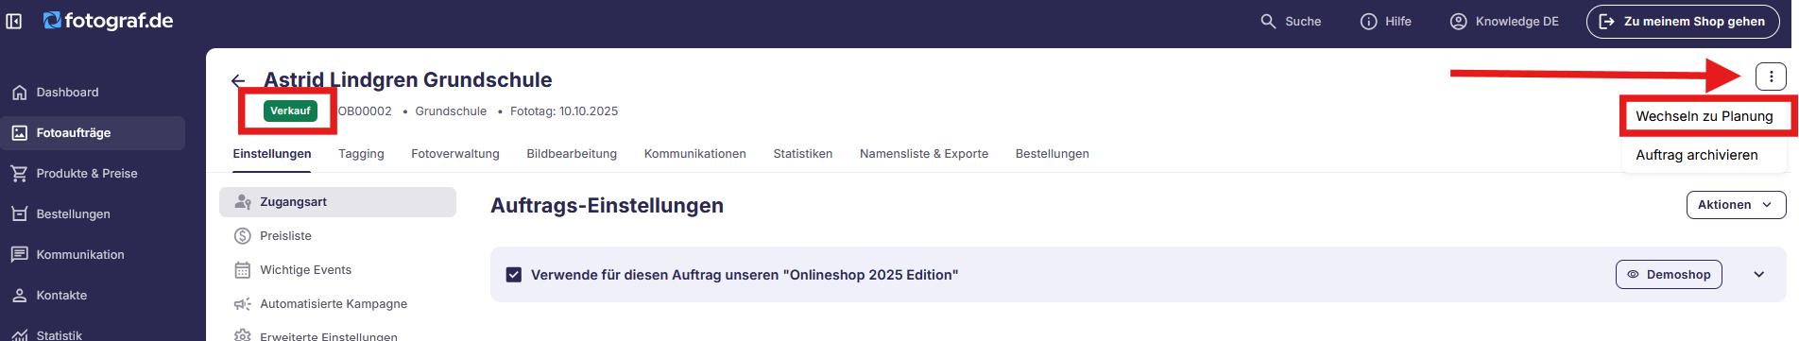Choose Auftrag archivieren
This screenshot has width=1799, height=341.
pos(1696,155)
